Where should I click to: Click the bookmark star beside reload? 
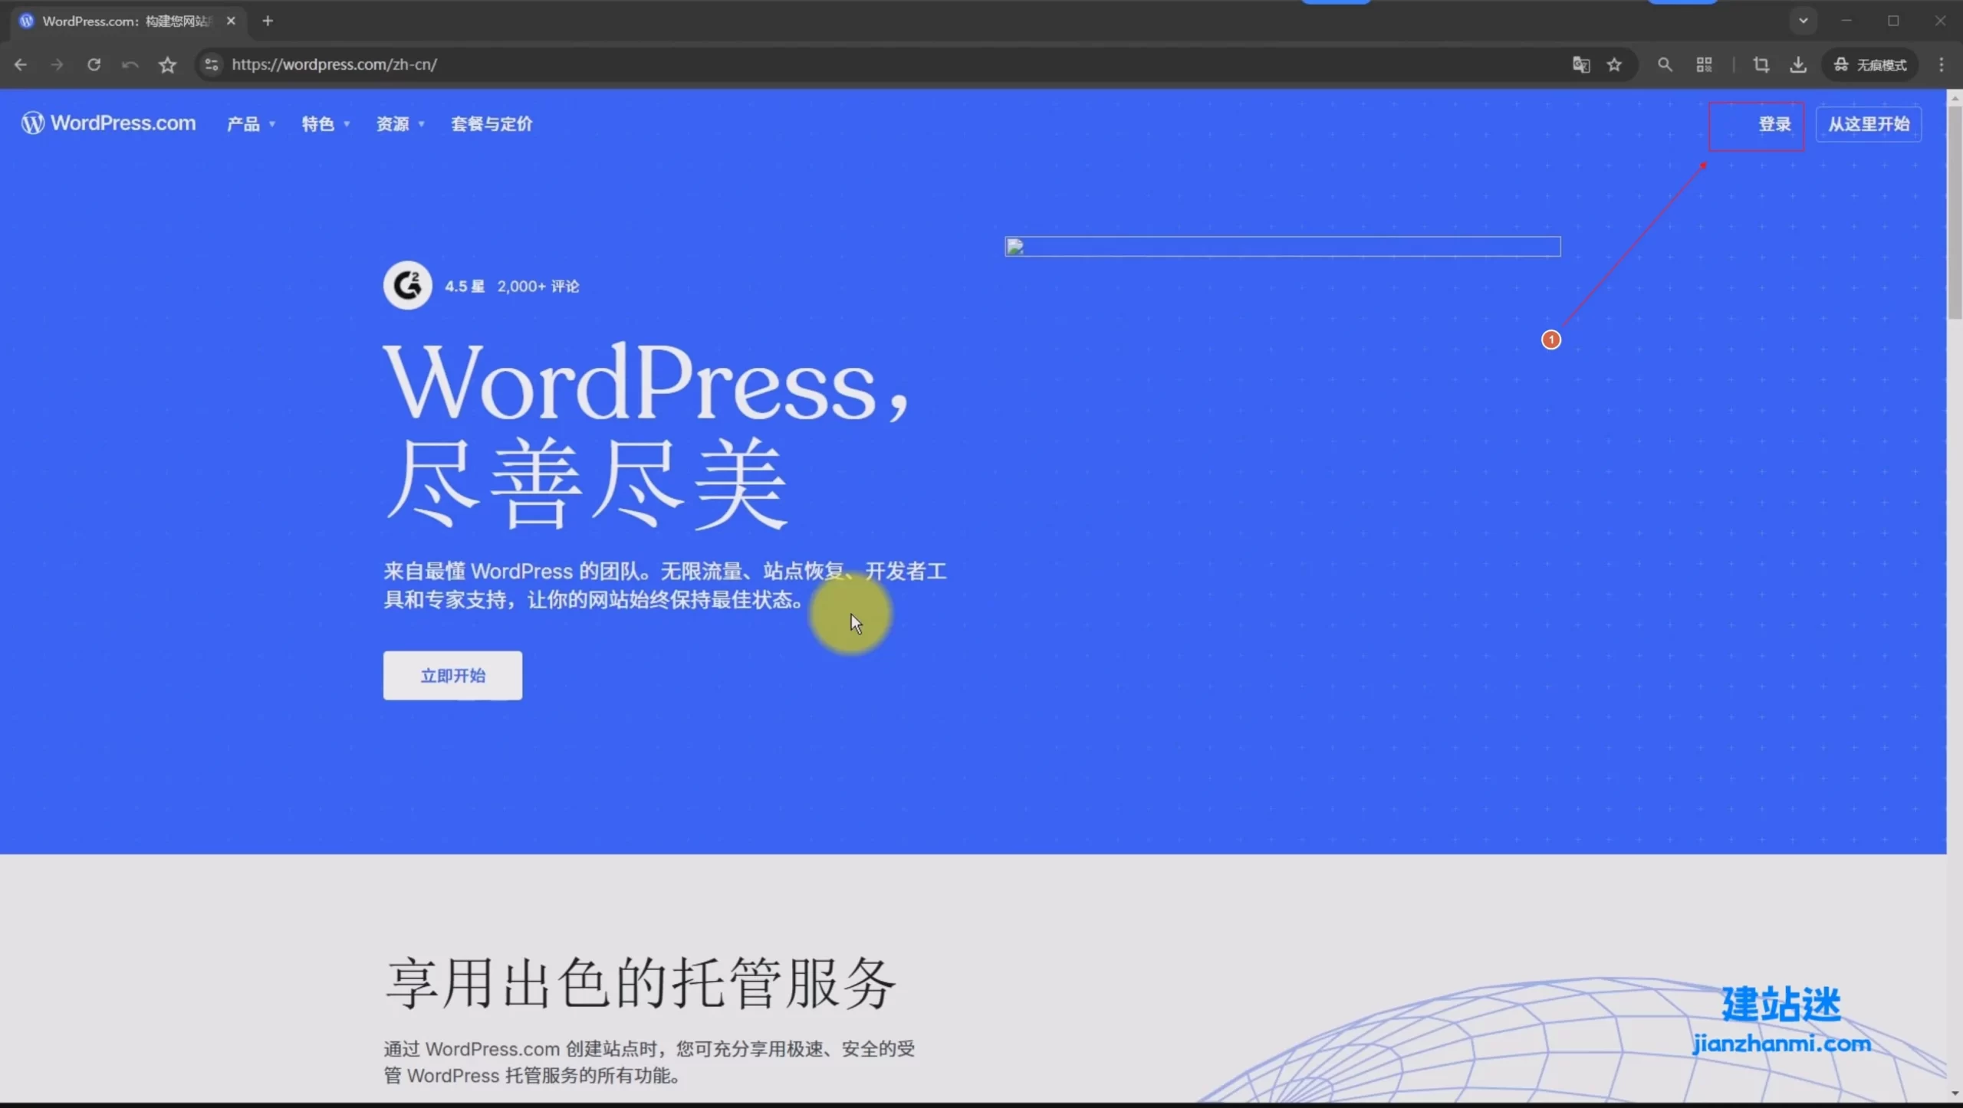pyautogui.click(x=167, y=65)
